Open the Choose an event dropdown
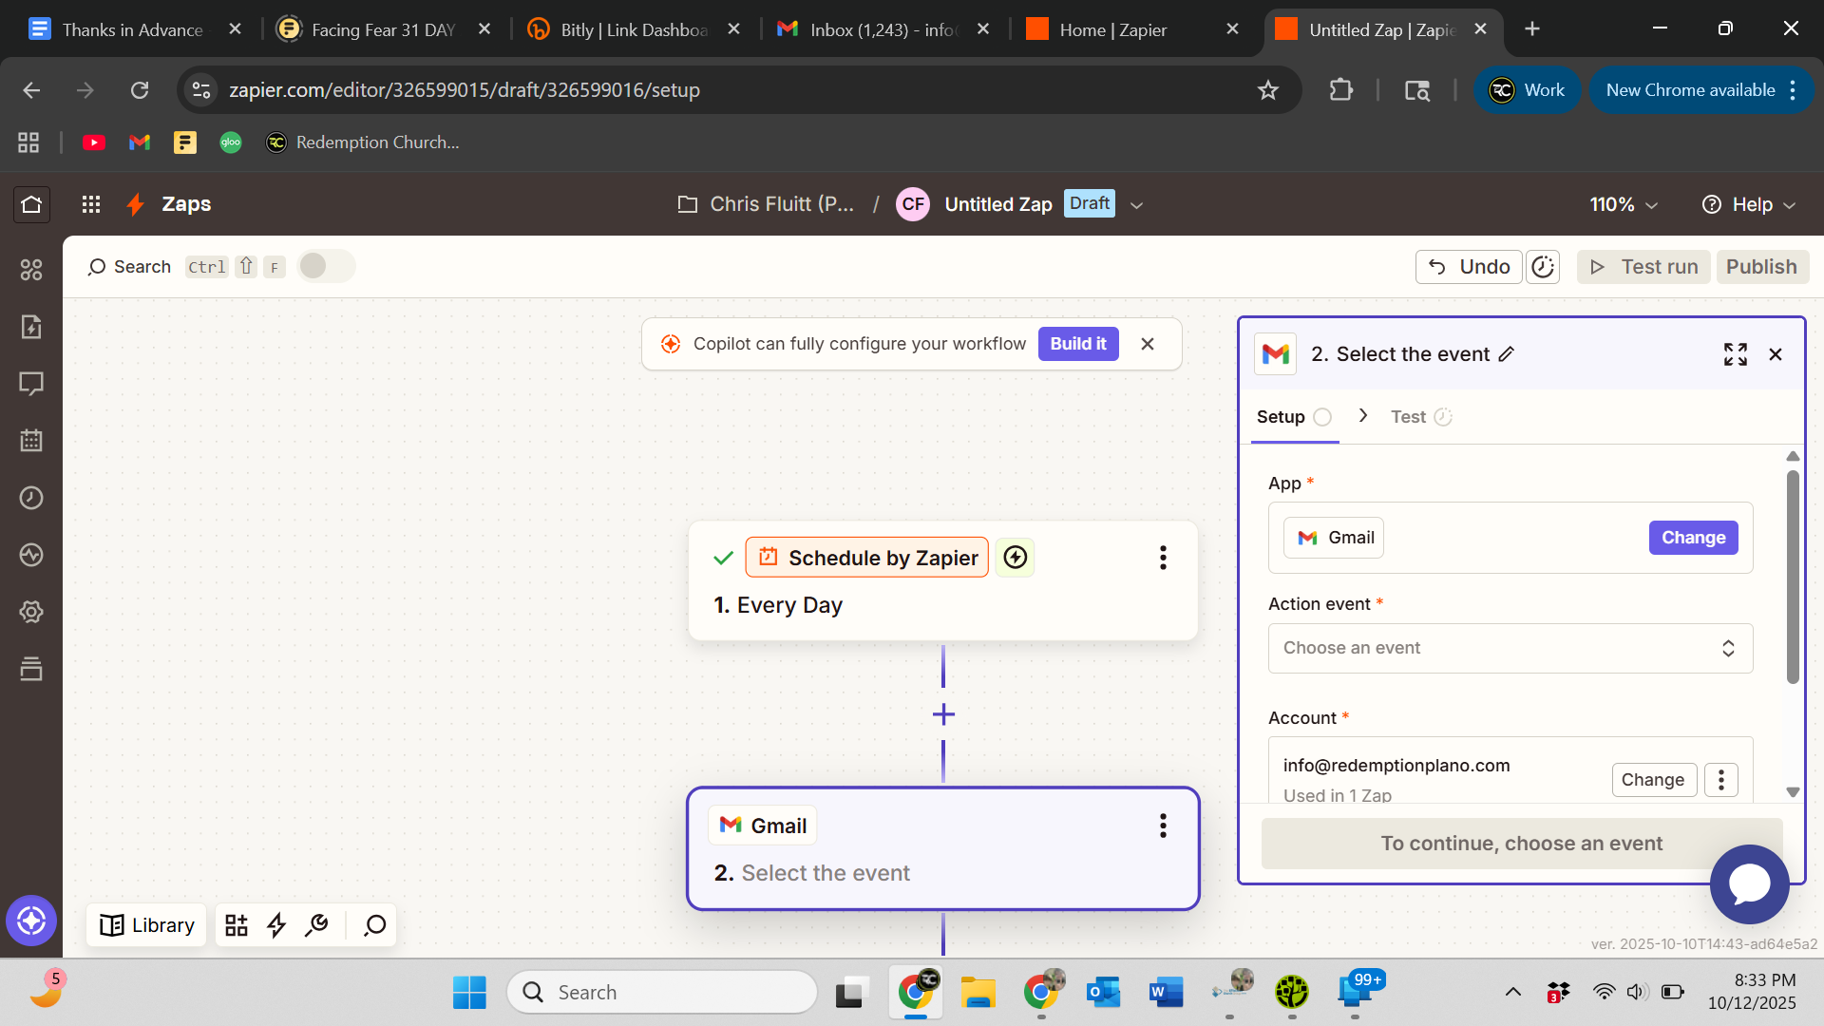Image resolution: width=1824 pixels, height=1026 pixels. coord(1510,648)
